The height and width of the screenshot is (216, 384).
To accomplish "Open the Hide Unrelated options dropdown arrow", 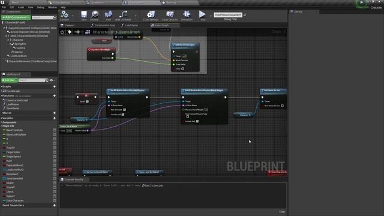I will [x=136, y=16].
